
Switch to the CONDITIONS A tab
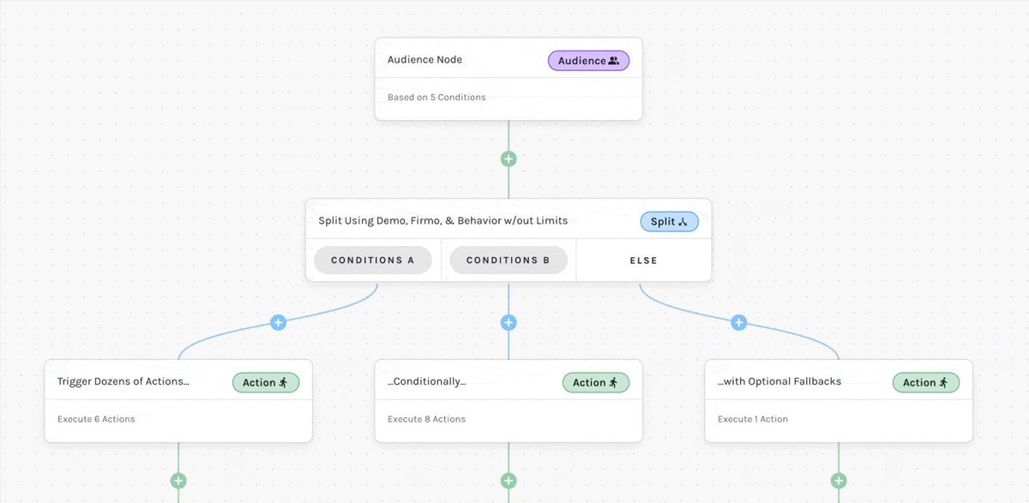(372, 260)
